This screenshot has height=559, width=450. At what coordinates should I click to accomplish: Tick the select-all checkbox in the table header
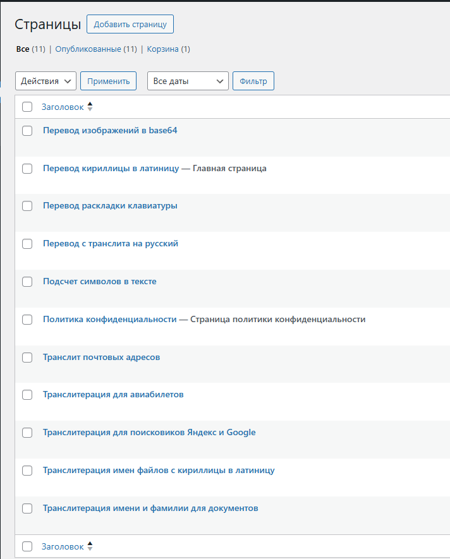[x=27, y=107]
